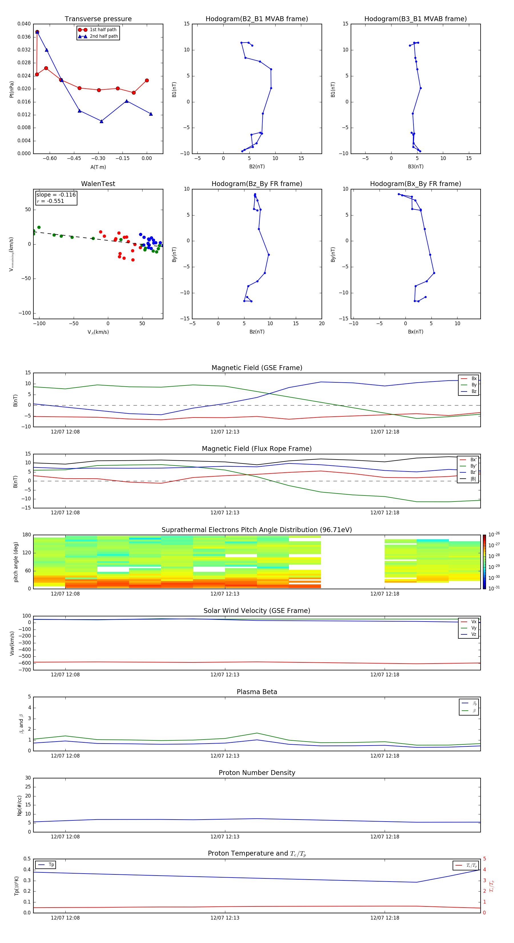
Task: Click the '1st half path' legend entry
Action: coord(98,30)
